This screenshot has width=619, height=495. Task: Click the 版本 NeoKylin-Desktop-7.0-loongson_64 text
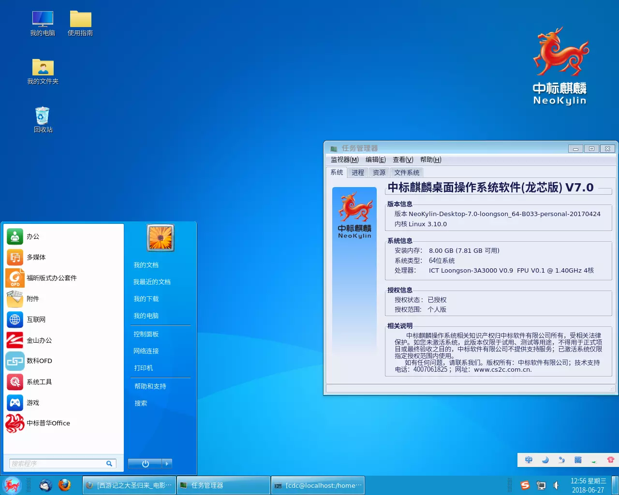point(497,214)
